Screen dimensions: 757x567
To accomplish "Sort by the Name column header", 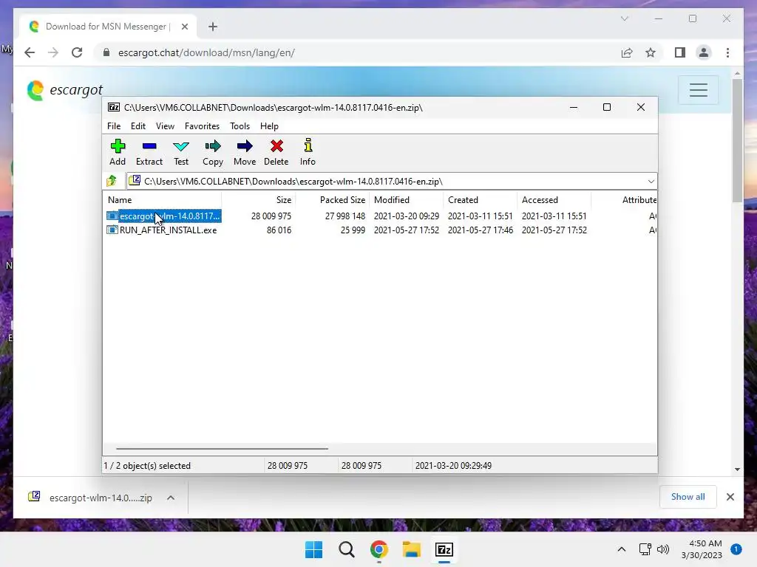I will [x=162, y=199].
